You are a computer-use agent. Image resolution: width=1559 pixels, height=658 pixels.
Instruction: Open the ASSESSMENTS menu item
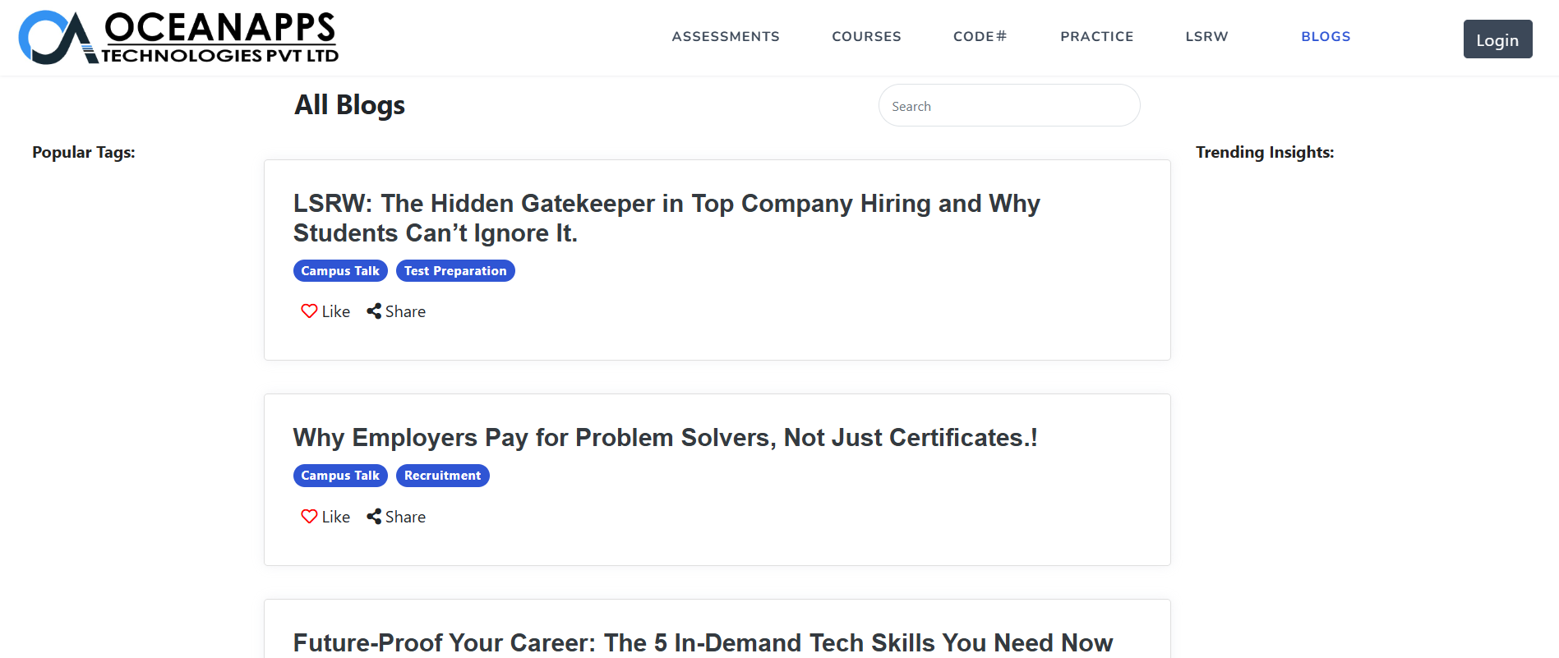coord(726,36)
